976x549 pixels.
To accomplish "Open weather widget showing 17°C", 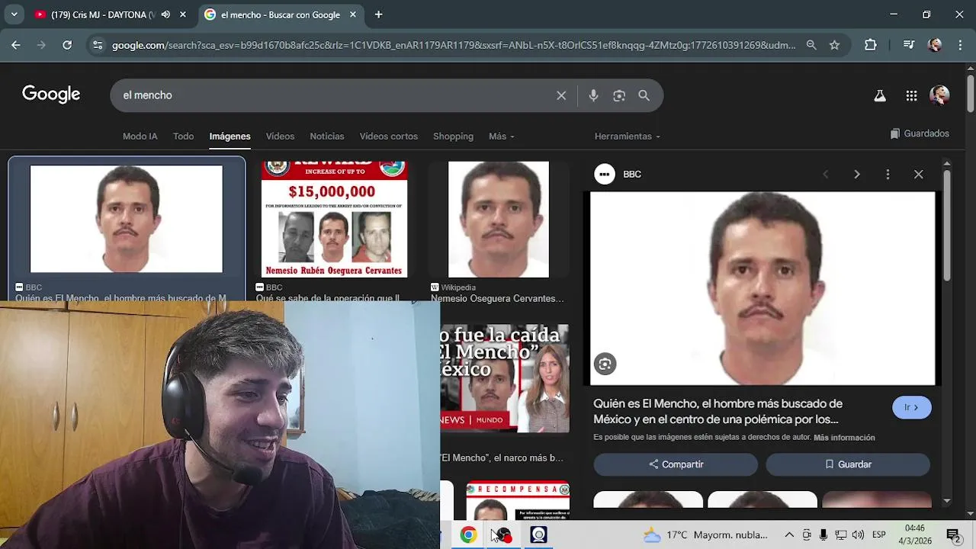I will 705,535.
